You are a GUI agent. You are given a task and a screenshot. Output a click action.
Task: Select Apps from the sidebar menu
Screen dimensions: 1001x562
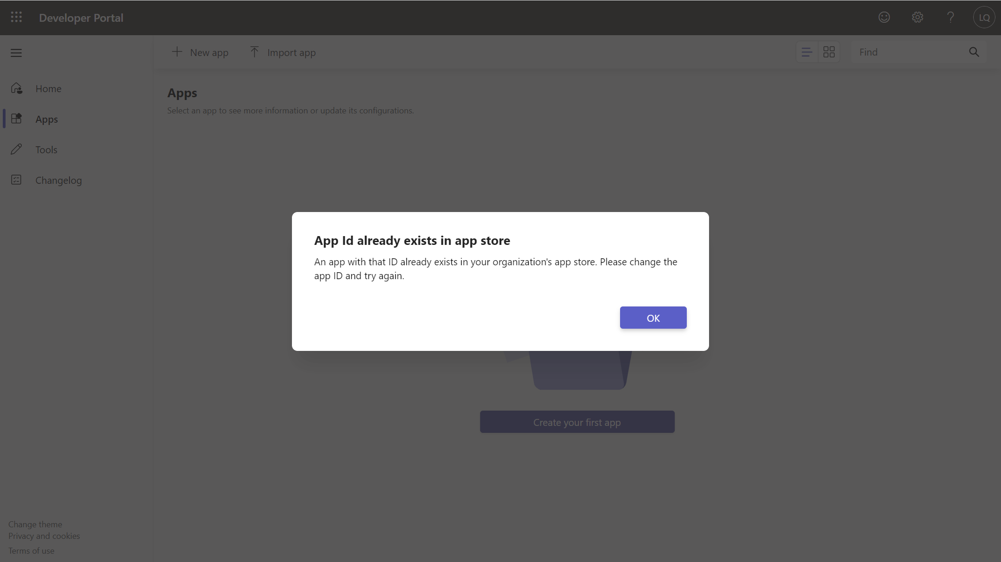click(46, 118)
